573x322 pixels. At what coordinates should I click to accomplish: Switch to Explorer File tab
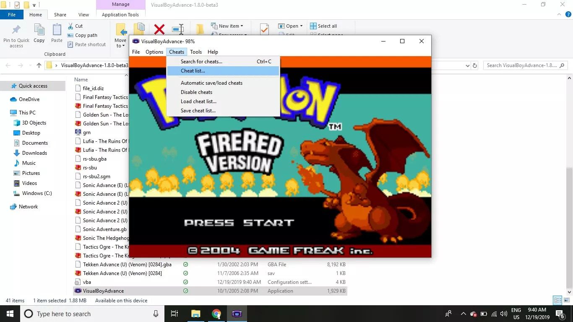tap(12, 15)
